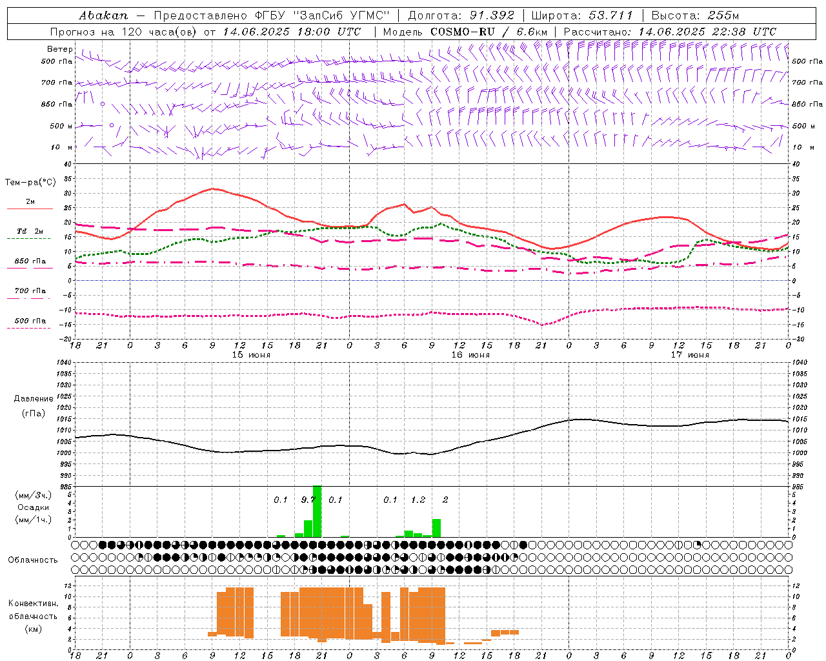Click the (мм/1ч.) unit label
This screenshot has height=661, width=826.
pyautogui.click(x=34, y=520)
